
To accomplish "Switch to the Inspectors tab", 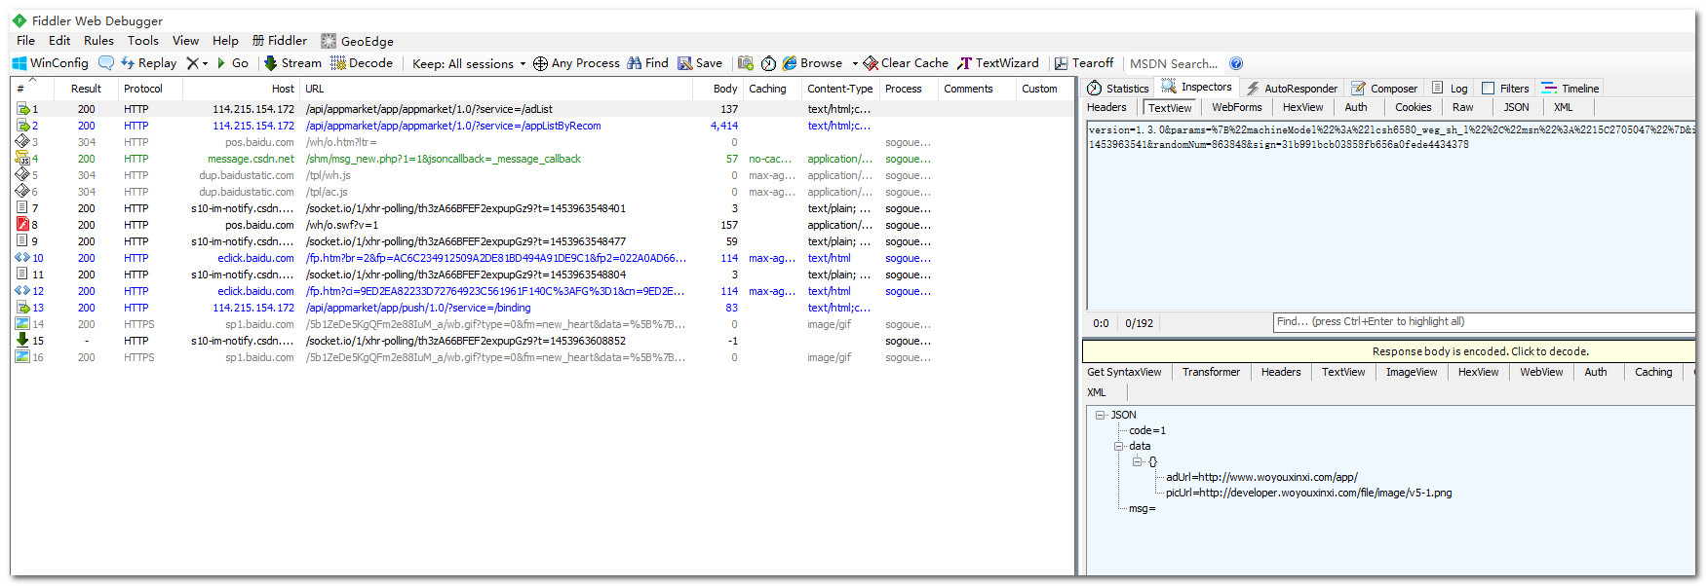I will click(1197, 88).
